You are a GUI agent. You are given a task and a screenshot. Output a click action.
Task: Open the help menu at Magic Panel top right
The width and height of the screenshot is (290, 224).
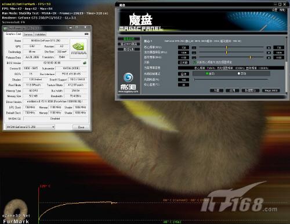282,10
